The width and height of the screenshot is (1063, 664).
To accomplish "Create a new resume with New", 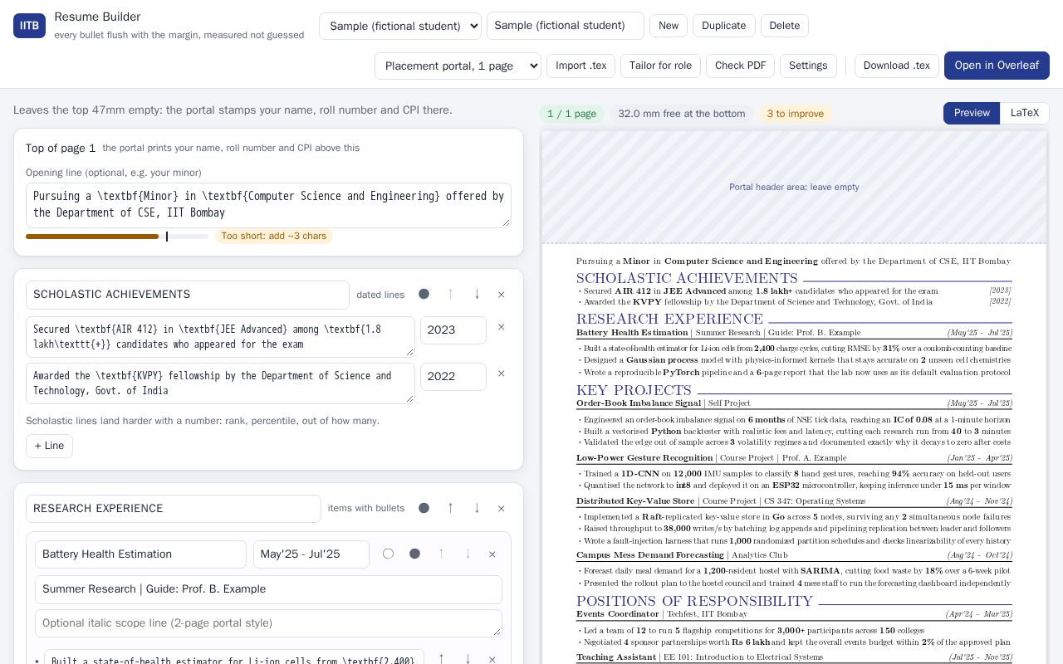I will pyautogui.click(x=669, y=26).
